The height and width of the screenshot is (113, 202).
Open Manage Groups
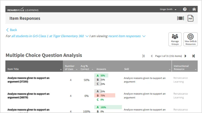click(x=175, y=39)
